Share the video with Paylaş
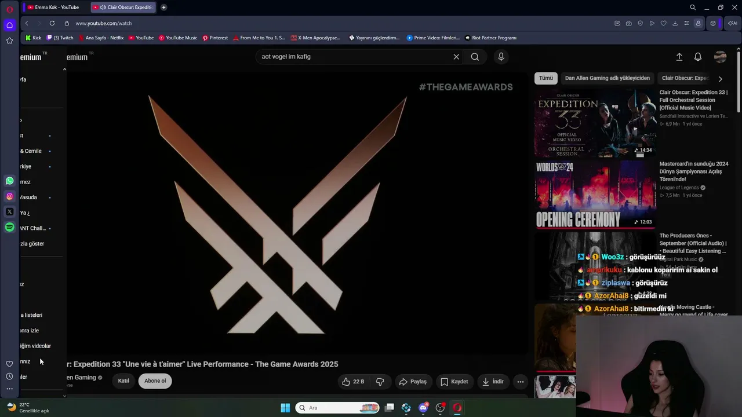Viewport: 742px width, 417px height. (x=413, y=382)
